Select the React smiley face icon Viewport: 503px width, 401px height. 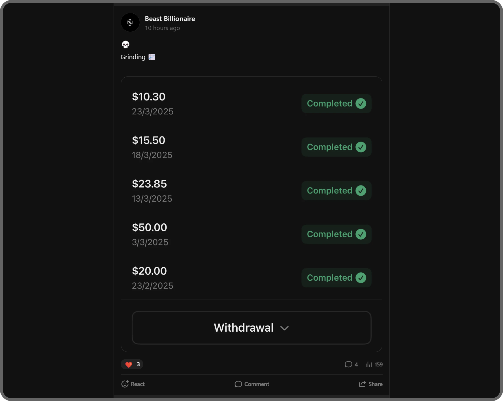point(125,384)
